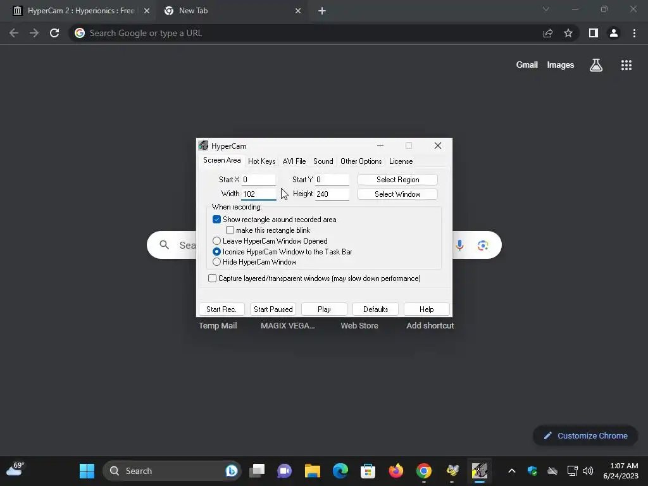Switch to the HyperCam 2 Hyperionics browser tab
Viewport: 648px width, 486px height.
(80, 11)
